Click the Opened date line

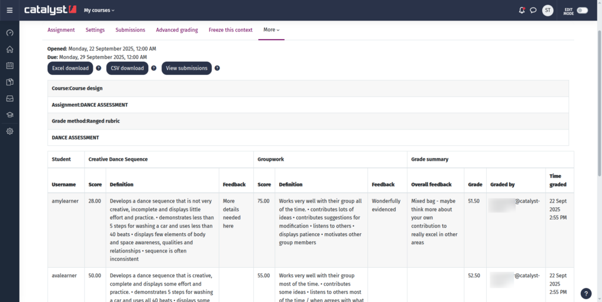click(x=102, y=49)
